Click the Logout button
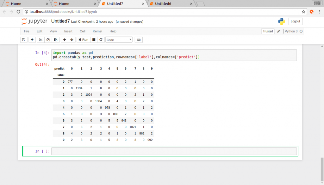 click(295, 21)
